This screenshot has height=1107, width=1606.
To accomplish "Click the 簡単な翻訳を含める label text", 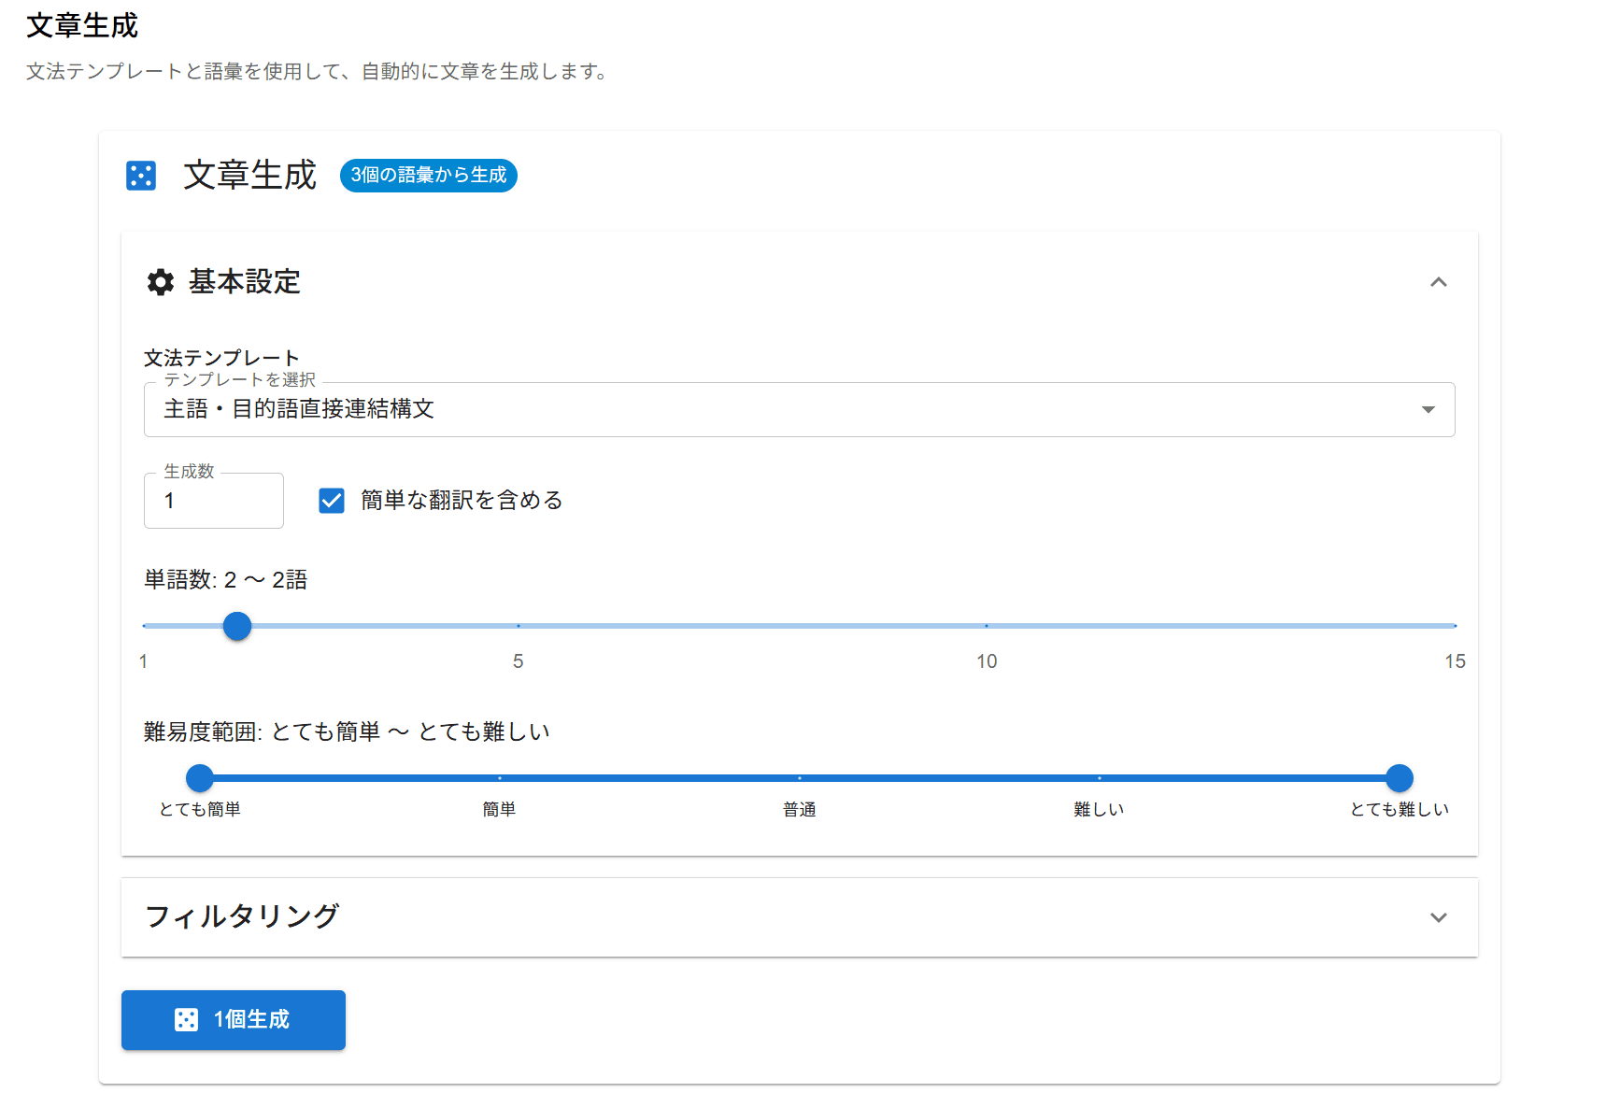I will 462,501.
